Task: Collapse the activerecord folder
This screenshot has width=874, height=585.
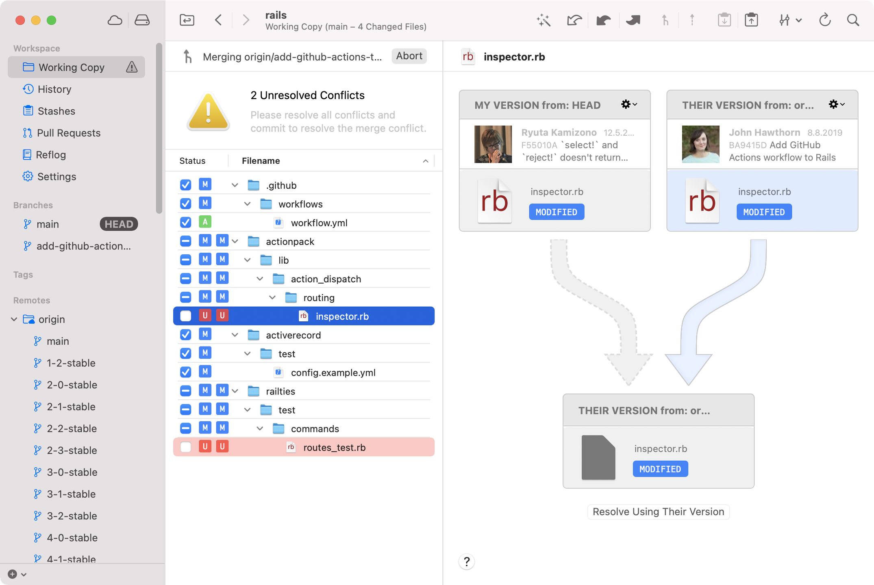Action: (x=235, y=335)
